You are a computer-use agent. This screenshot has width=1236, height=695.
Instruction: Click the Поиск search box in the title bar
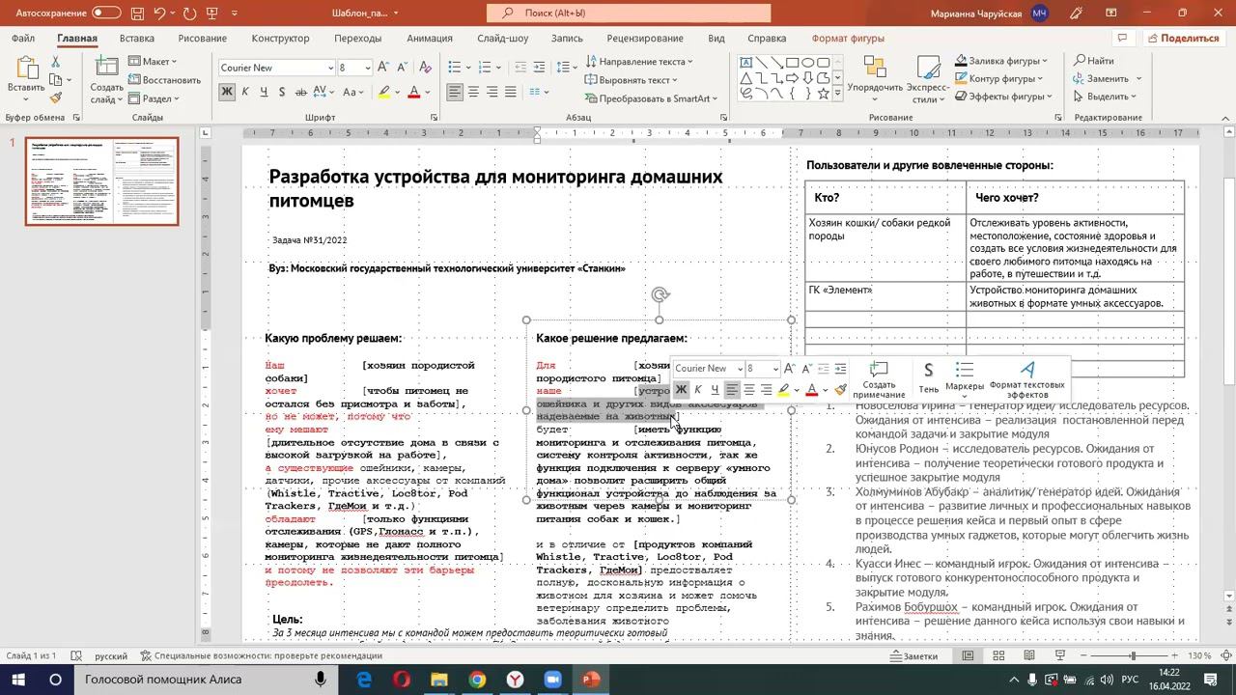point(629,13)
